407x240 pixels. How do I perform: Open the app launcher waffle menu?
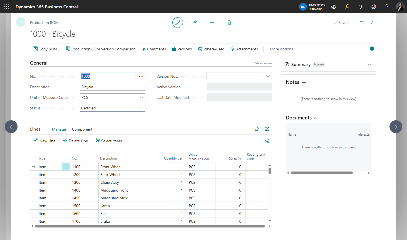(x=7, y=7)
